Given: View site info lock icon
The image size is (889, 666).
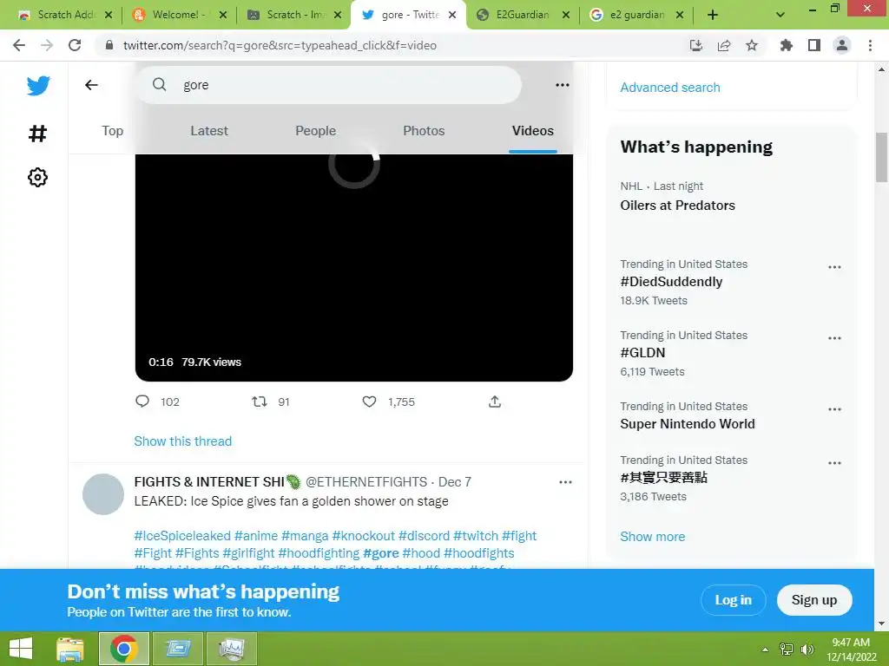Looking at the screenshot, I should coord(109,45).
